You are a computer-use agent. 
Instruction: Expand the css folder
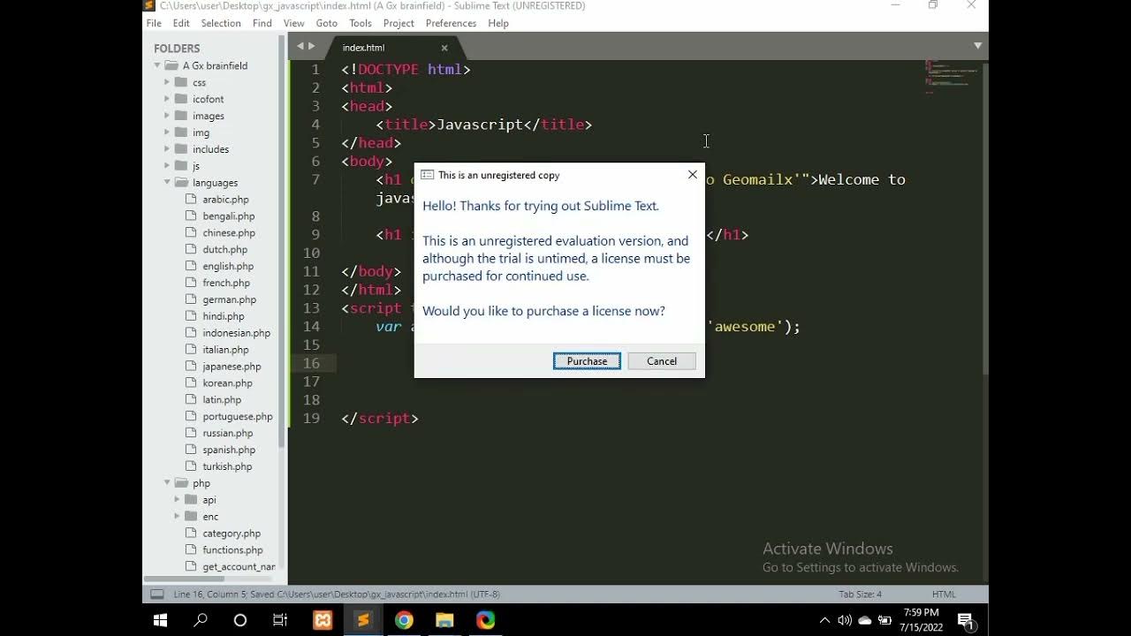click(167, 82)
